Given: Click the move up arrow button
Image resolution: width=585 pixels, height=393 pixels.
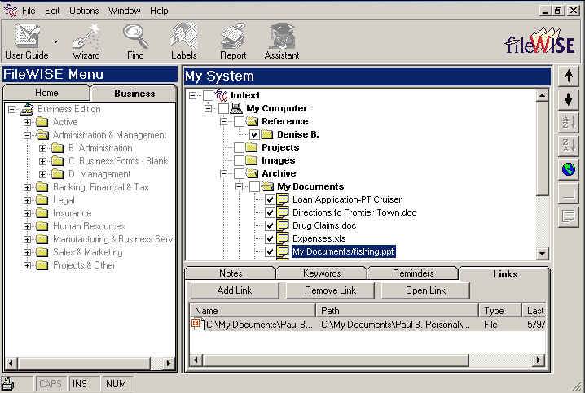Looking at the screenshot, I should point(569,76).
